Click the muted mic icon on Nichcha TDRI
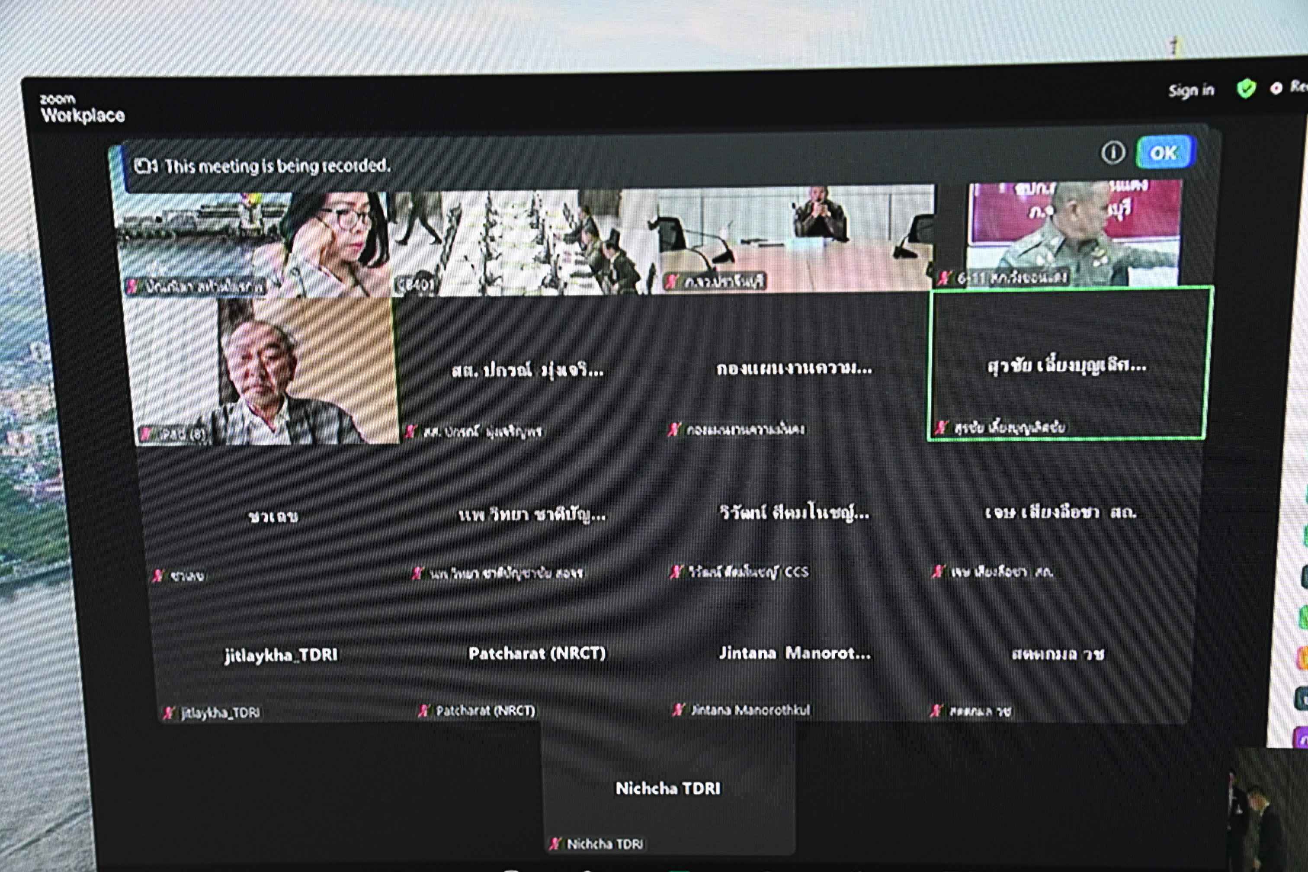1308x872 pixels. (x=555, y=843)
